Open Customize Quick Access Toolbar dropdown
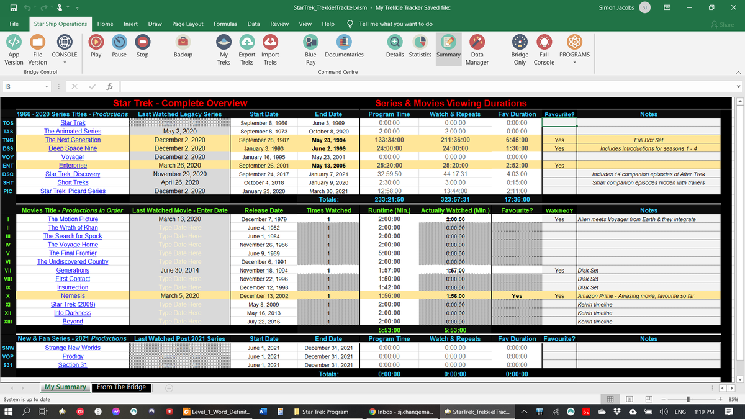The width and height of the screenshot is (745, 419). (x=78, y=7)
